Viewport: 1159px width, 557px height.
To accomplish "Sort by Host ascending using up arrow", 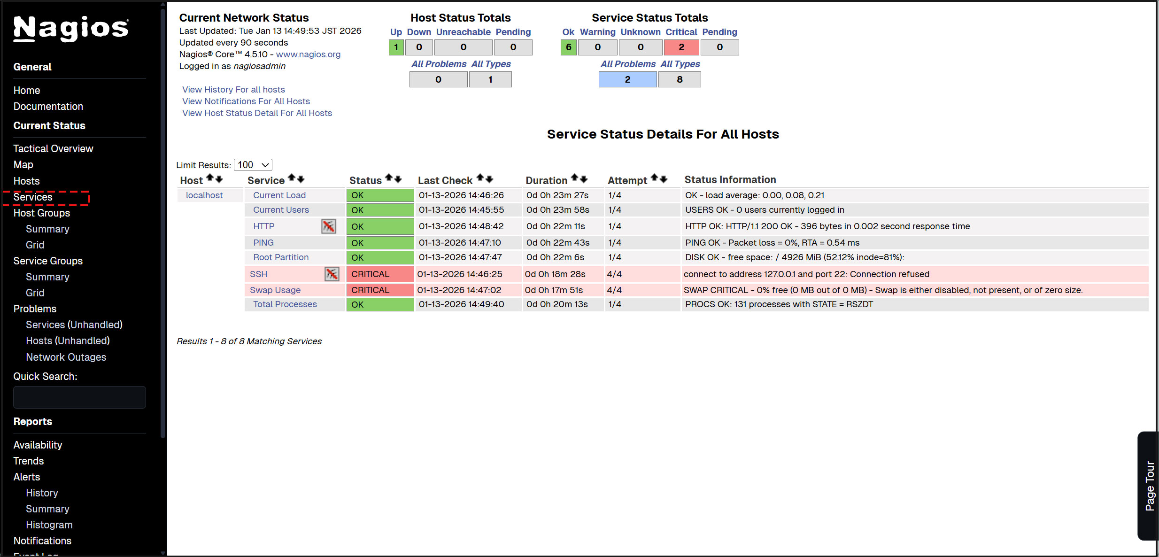I will pos(210,178).
